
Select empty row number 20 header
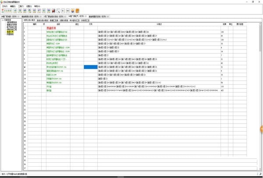(x=25, y=102)
